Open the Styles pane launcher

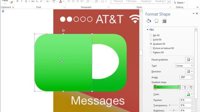tap(170, 7)
